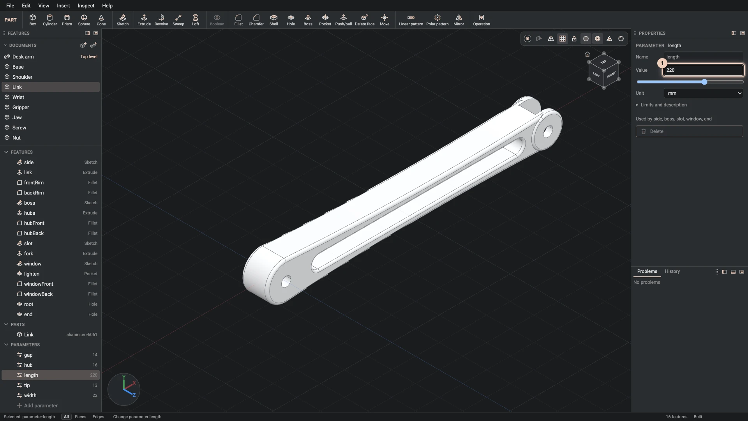This screenshot has width=748, height=421.
Task: Select the Delete face tool
Action: 365,20
